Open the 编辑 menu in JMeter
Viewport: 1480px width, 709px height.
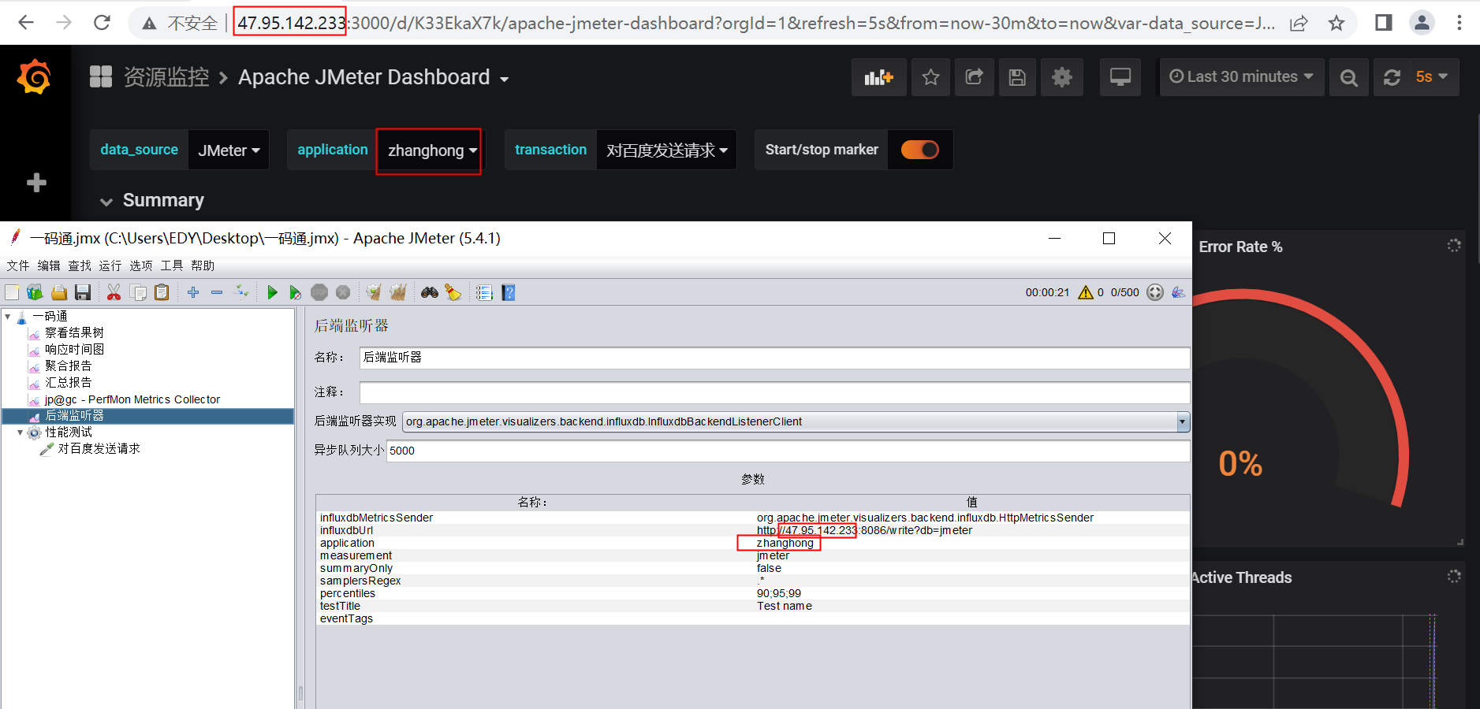[49, 266]
